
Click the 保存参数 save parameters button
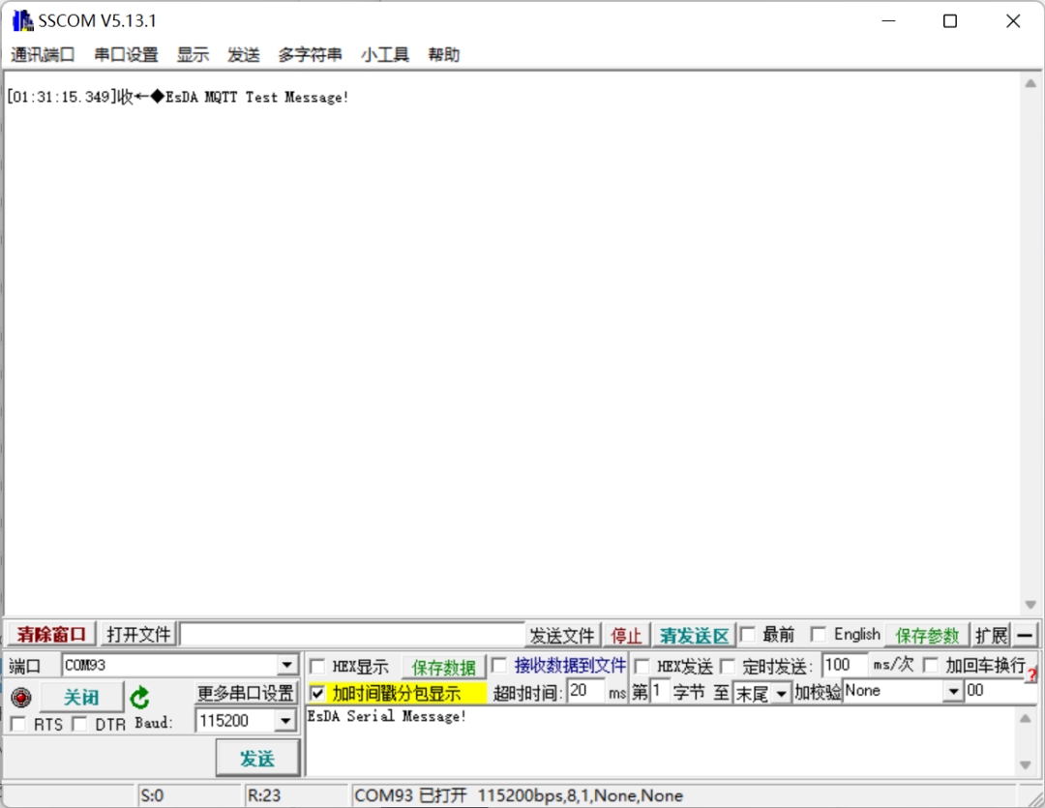(926, 634)
